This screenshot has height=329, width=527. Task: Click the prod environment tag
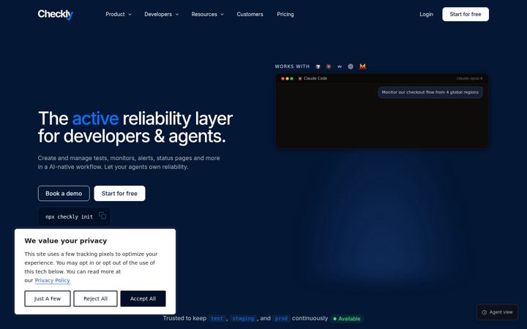281,319
